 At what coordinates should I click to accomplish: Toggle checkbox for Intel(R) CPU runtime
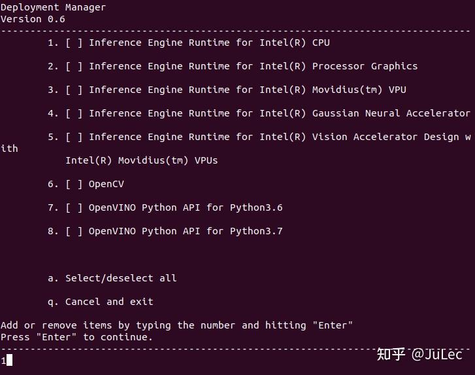click(x=74, y=43)
